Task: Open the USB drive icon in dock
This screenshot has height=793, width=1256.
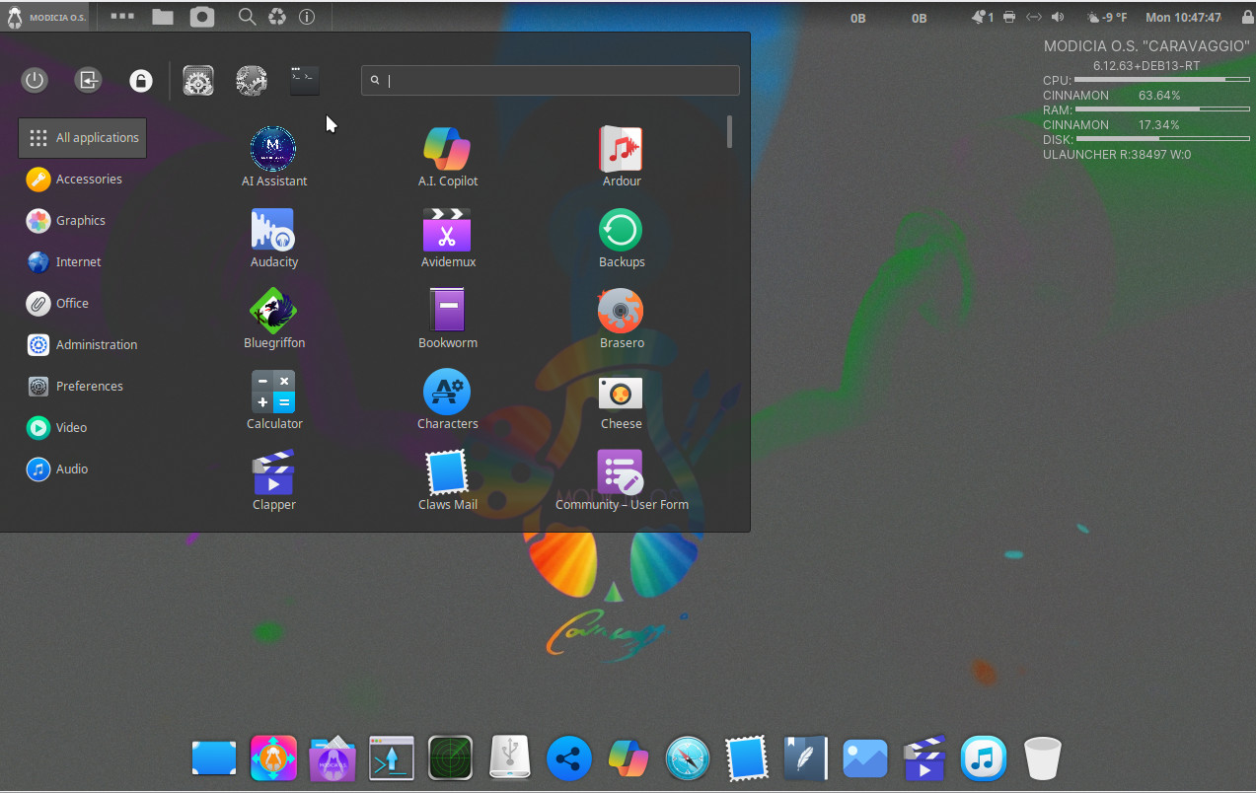Action: click(510, 758)
